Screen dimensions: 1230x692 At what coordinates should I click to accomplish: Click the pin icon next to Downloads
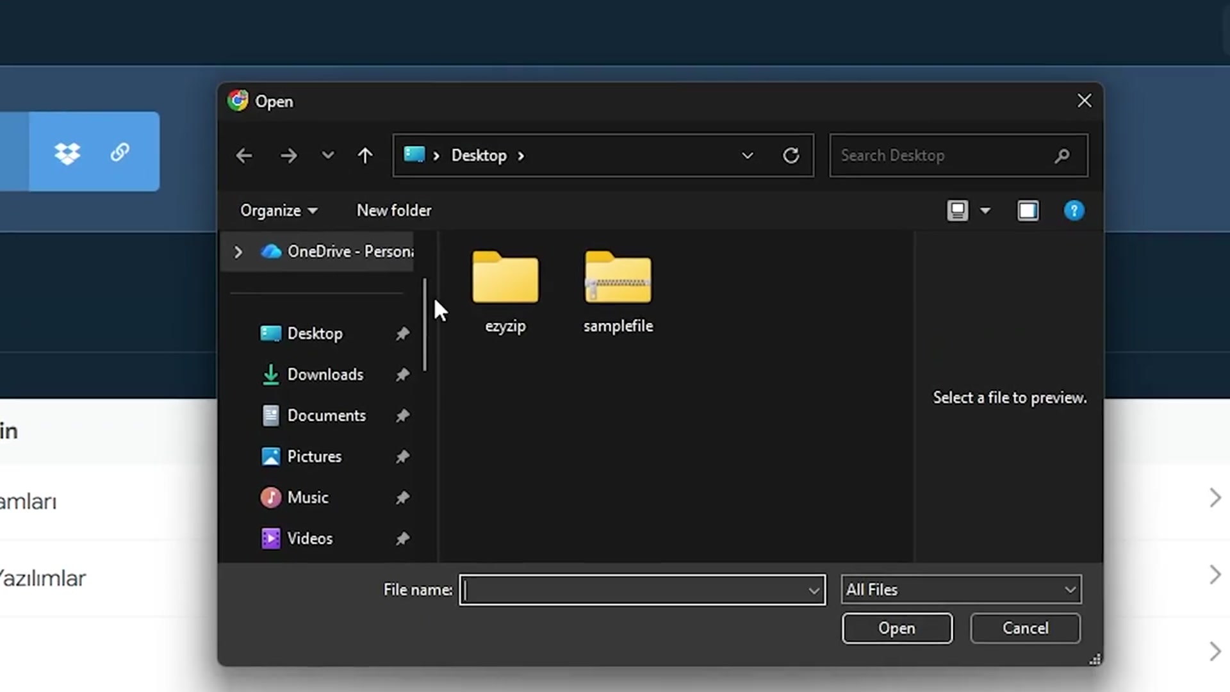tap(402, 375)
